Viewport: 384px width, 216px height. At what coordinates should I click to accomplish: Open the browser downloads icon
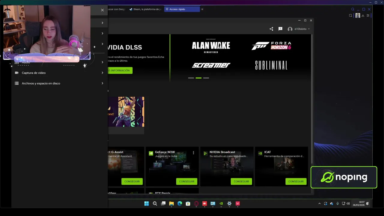[x=363, y=15]
